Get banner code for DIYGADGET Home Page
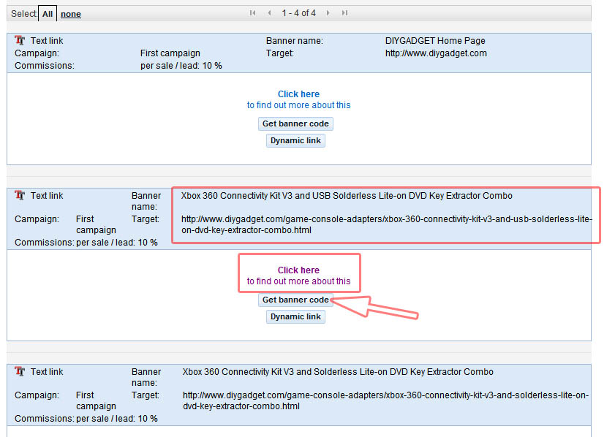Screen dimensions: 615x437 pos(295,124)
